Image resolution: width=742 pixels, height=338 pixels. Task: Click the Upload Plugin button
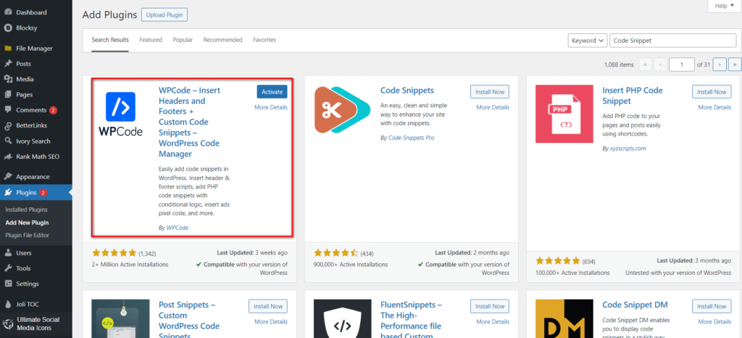pos(164,15)
